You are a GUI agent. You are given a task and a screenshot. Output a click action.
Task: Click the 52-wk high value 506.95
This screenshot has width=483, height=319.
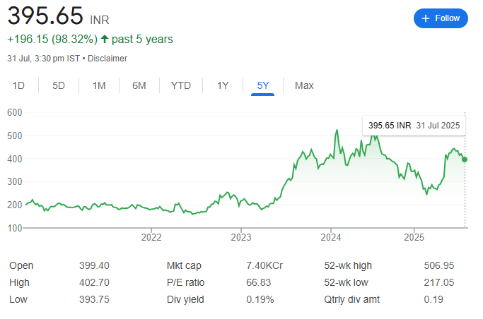click(x=439, y=265)
